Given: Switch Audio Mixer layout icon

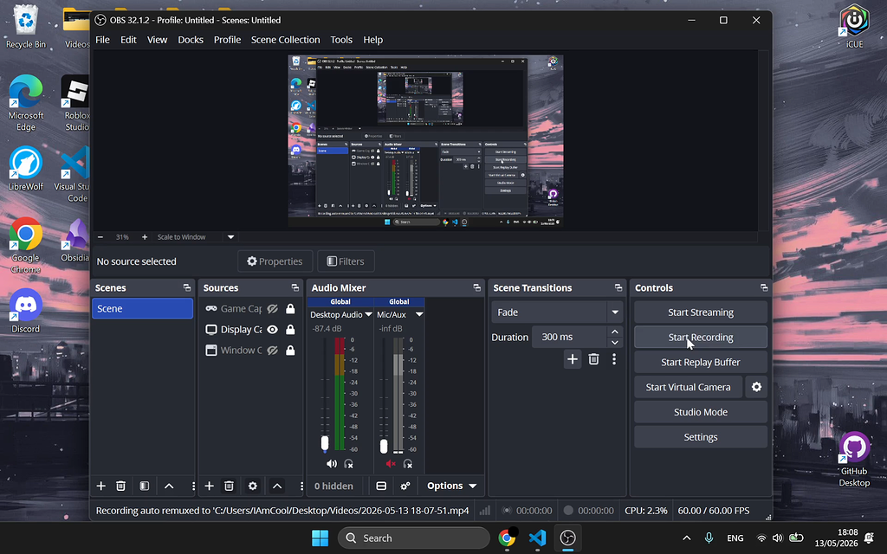Looking at the screenshot, I should tap(381, 486).
